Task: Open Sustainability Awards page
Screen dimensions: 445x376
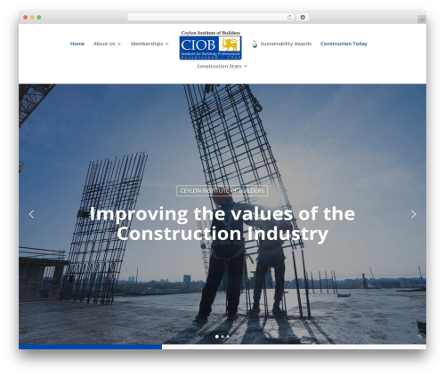Action: pos(286,44)
